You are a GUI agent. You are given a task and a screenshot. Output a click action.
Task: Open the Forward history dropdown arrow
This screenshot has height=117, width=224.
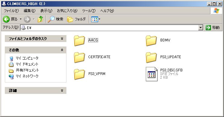click(34, 19)
